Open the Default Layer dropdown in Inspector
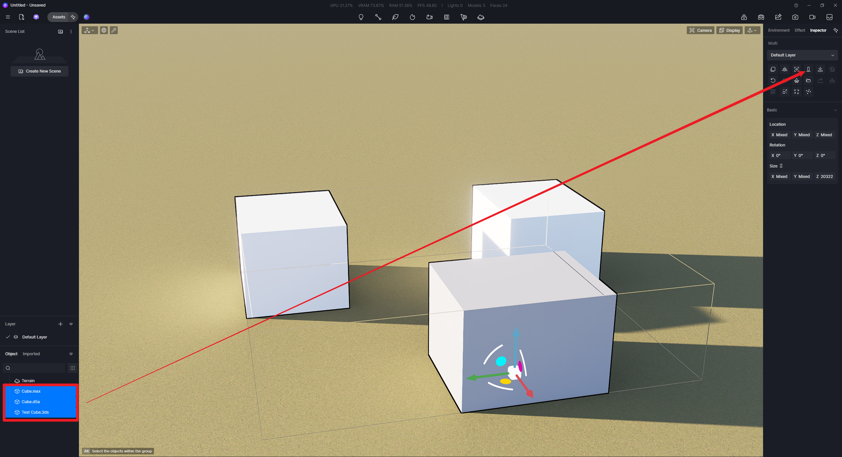Viewport: 842px width, 457px height. (x=802, y=55)
